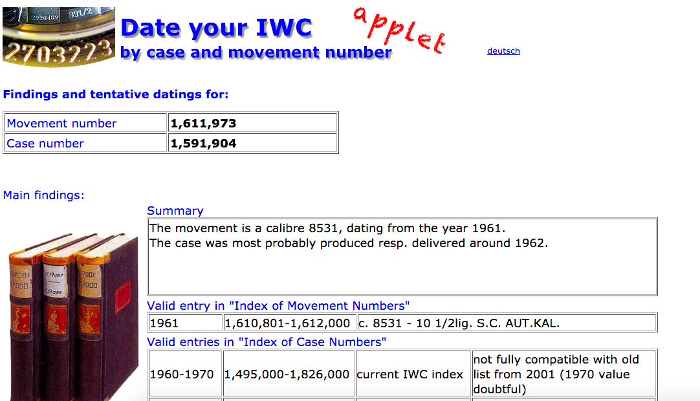Switch language via the deutsch link
The image size is (700, 401).
[x=503, y=51]
